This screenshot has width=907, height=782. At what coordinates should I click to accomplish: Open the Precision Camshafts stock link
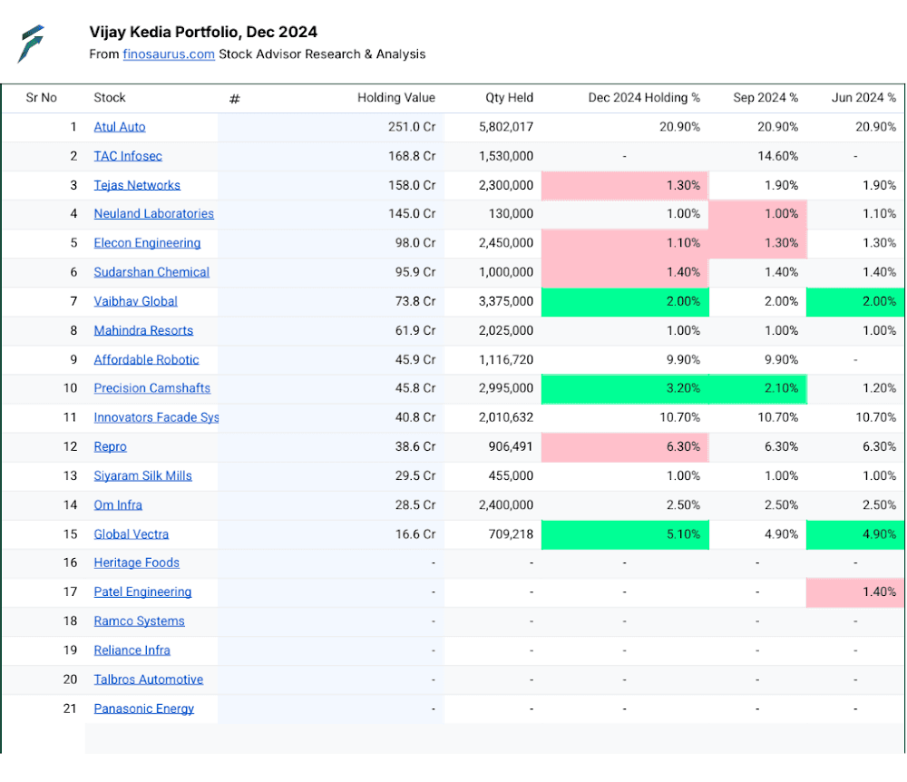click(152, 388)
